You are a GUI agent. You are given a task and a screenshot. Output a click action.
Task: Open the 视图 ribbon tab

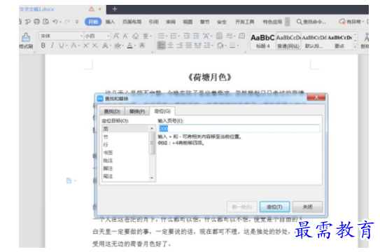point(188,22)
